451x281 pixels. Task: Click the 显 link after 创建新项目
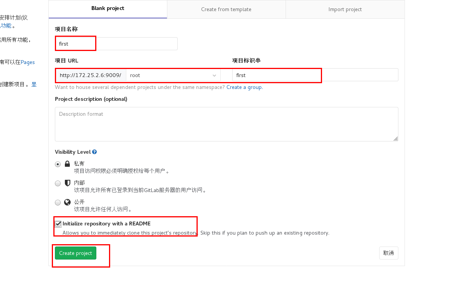click(x=34, y=84)
